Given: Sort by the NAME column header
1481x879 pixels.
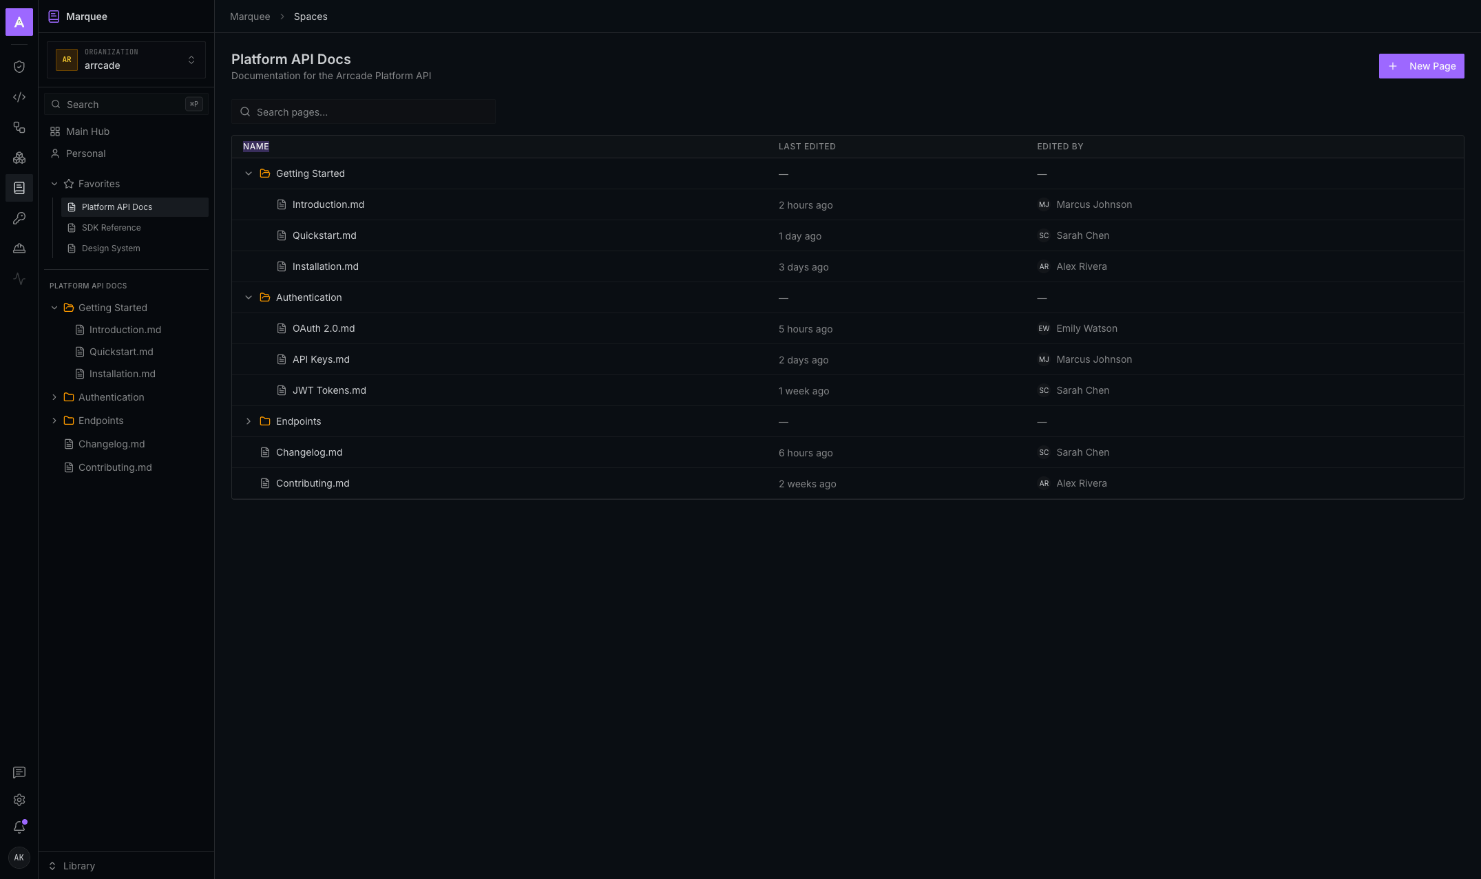Looking at the screenshot, I should click(256, 147).
